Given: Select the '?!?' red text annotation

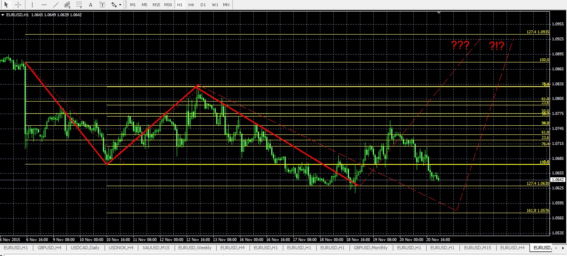Looking at the screenshot, I should [x=496, y=45].
